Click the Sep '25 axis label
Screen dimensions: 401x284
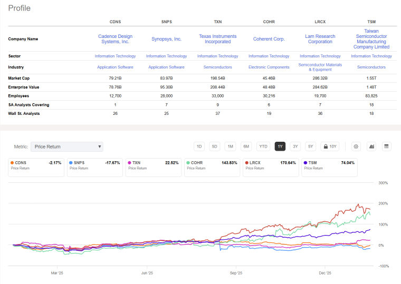(x=236, y=273)
